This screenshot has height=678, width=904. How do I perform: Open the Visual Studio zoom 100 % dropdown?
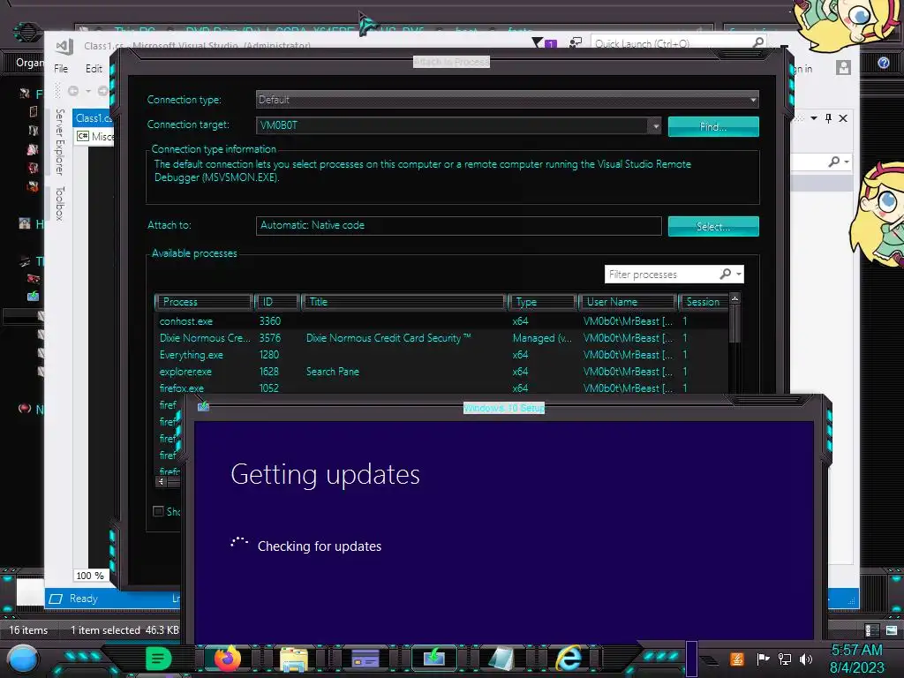[x=91, y=576]
